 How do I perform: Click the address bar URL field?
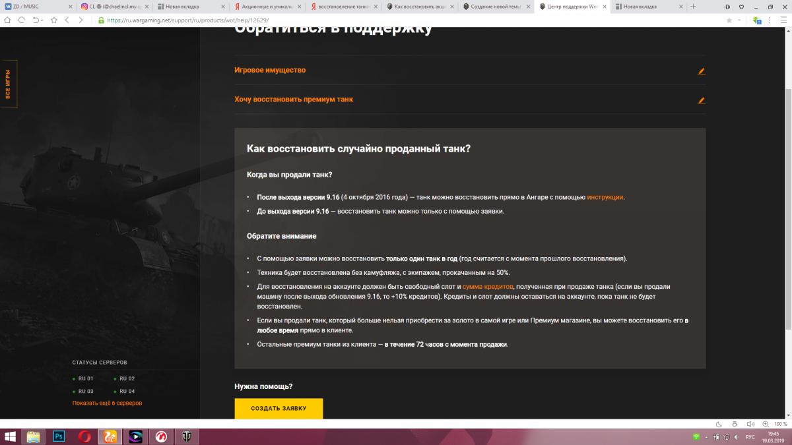(x=409, y=20)
